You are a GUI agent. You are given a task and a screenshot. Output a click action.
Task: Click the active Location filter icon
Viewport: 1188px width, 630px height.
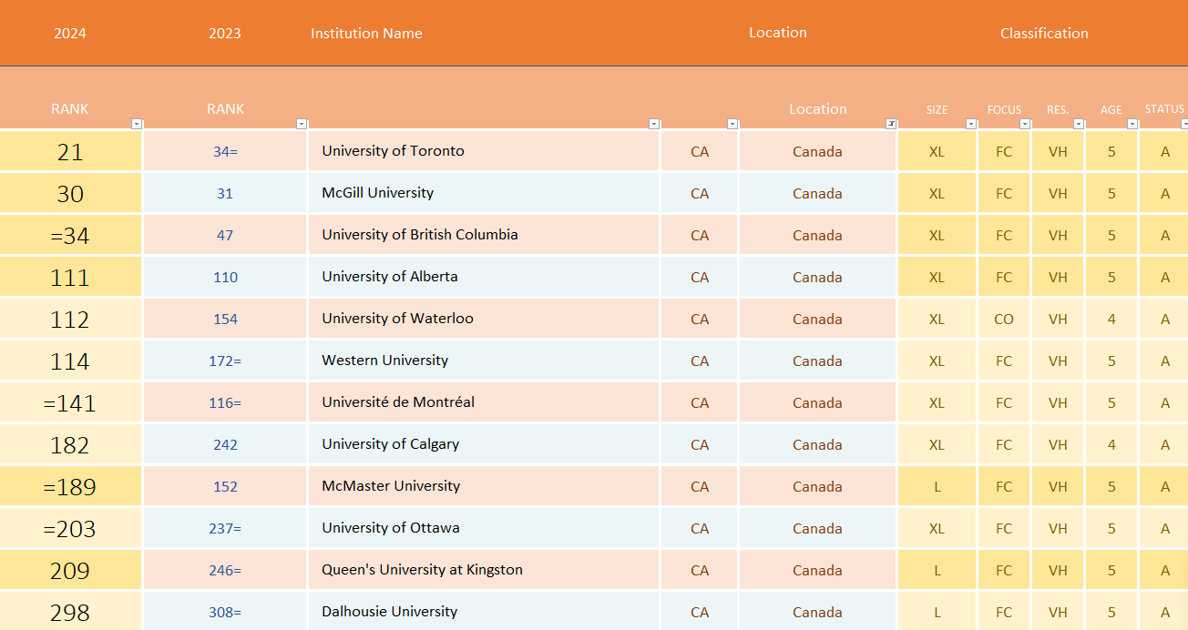pyautogui.click(x=891, y=124)
